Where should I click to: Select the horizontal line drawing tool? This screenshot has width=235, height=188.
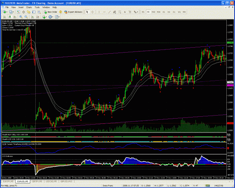point(104,12)
